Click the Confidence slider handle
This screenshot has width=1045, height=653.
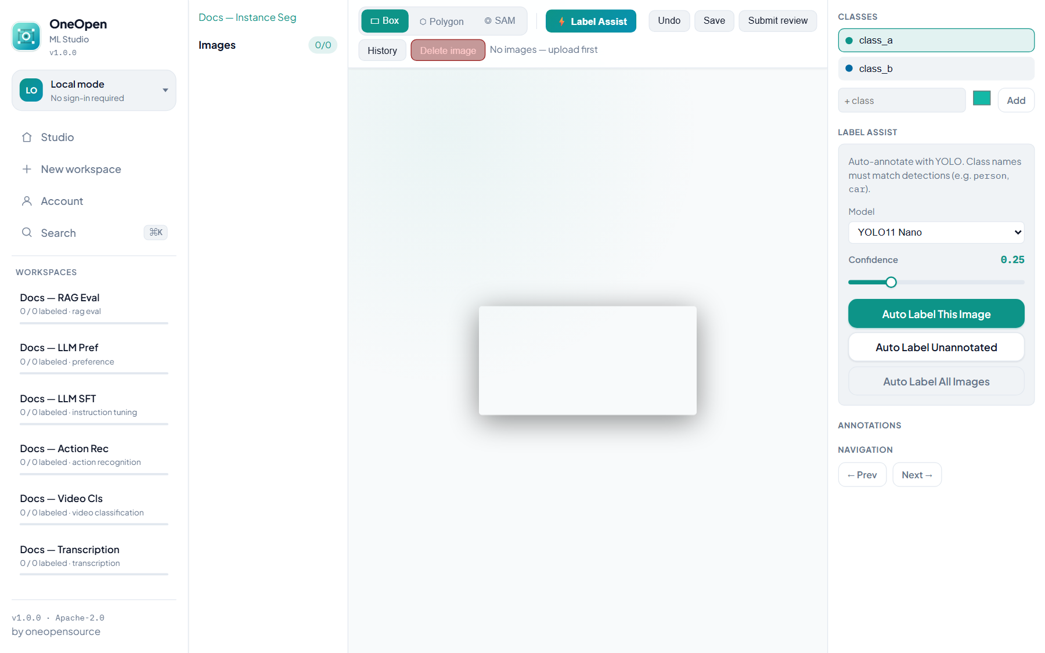(891, 283)
